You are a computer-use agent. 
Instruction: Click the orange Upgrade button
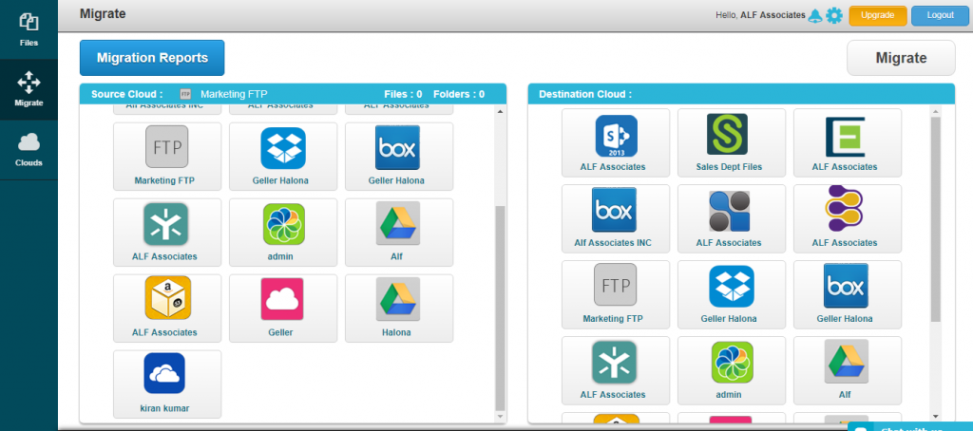tap(877, 15)
